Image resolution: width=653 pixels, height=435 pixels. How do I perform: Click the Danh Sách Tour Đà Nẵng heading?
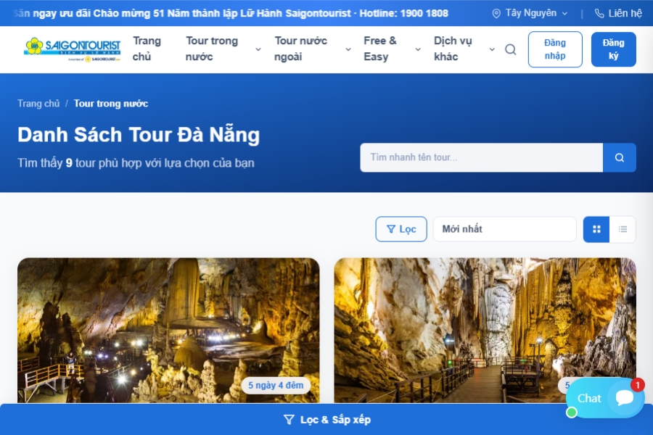[139, 135]
